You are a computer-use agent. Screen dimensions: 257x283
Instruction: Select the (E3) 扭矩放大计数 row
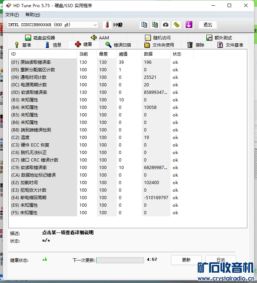(102, 190)
